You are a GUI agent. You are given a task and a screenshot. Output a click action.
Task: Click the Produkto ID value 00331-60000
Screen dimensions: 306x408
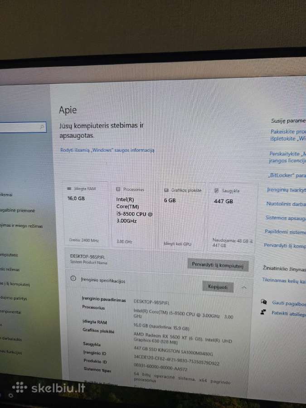click(x=160, y=367)
